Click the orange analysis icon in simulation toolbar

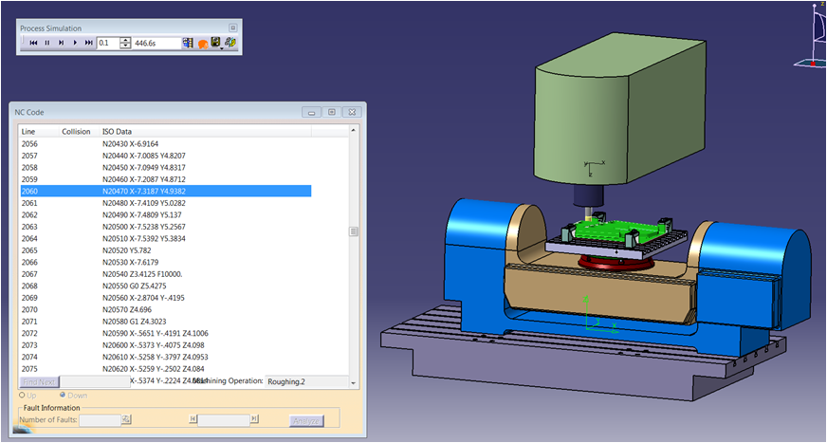coord(202,44)
